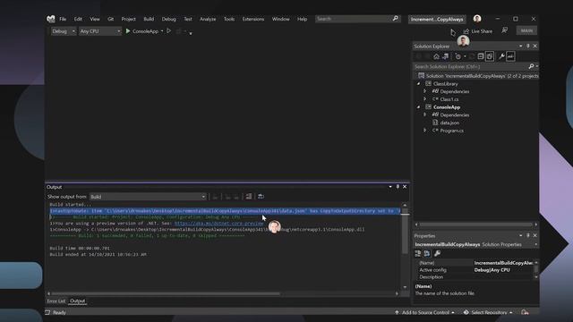
Task: Click Start Without Debugging outline play icon
Action: click(x=169, y=31)
